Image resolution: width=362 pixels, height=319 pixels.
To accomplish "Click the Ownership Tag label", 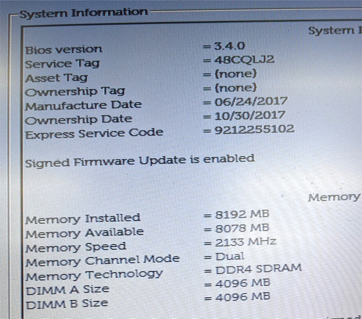I will tap(75, 92).
